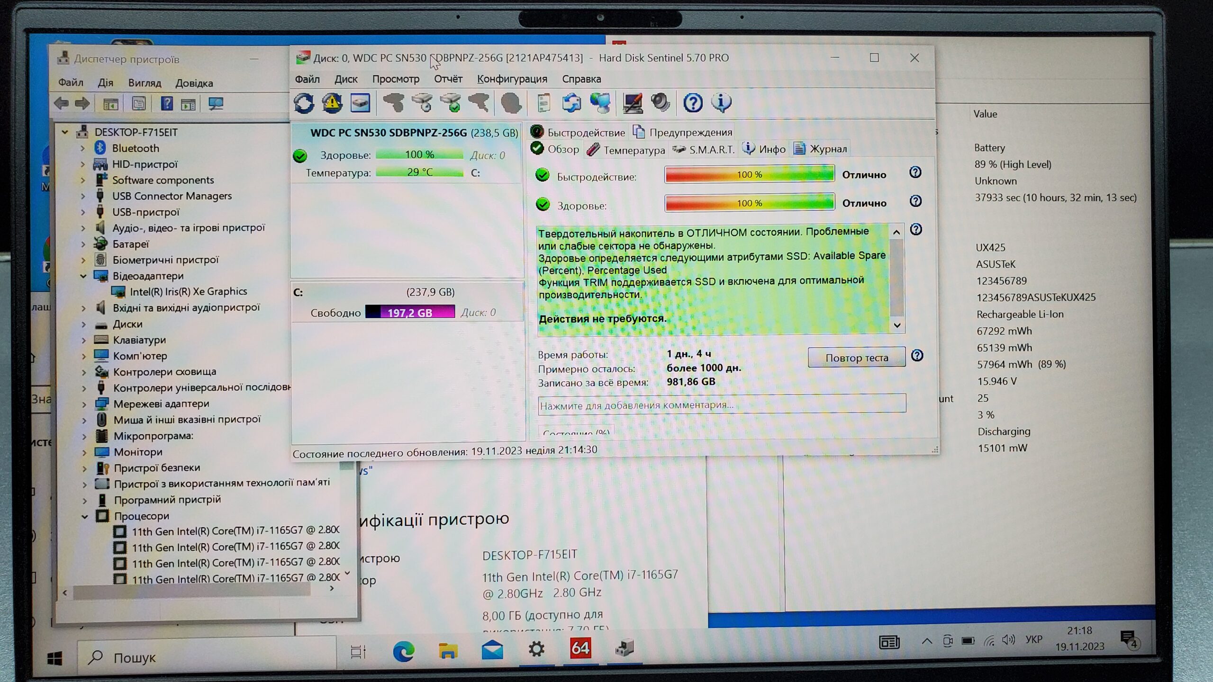Image resolution: width=1213 pixels, height=682 pixels.
Task: Collapse the Процесори tree node
Action: coord(85,517)
